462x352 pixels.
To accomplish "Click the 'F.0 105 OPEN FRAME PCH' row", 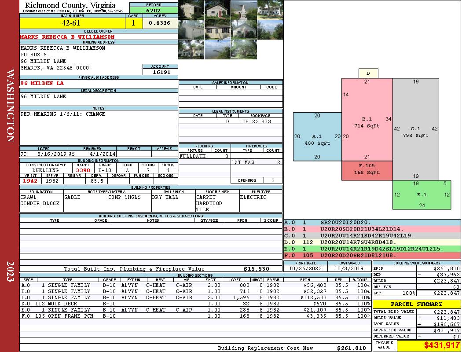I will 195,316.
